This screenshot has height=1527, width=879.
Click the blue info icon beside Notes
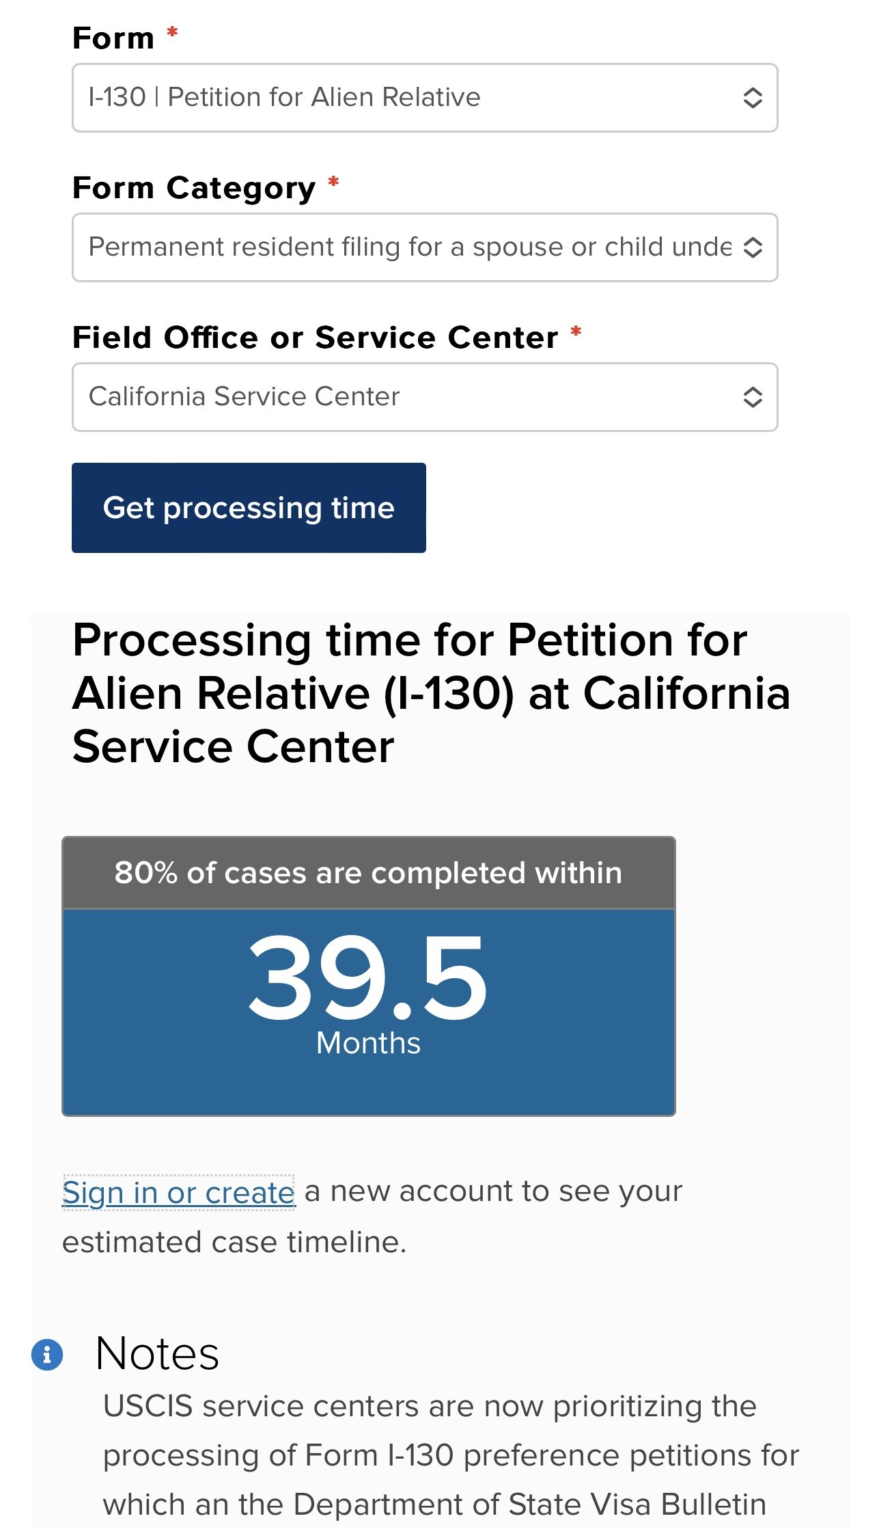[47, 1354]
